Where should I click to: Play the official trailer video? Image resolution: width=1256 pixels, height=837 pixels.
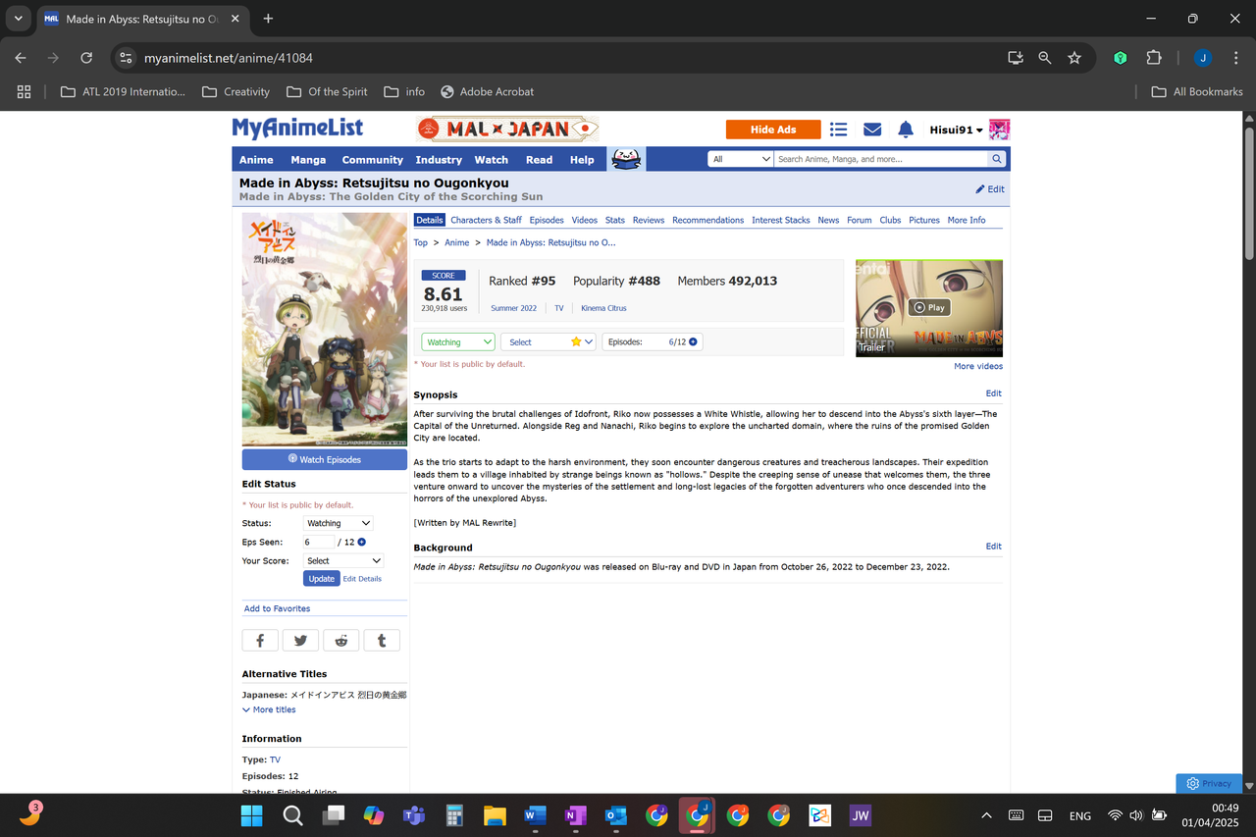coord(929,307)
